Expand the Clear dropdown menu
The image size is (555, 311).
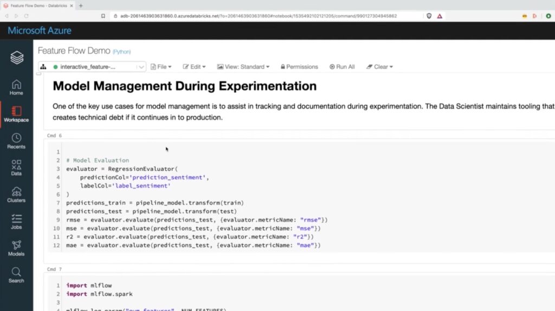[379, 67]
